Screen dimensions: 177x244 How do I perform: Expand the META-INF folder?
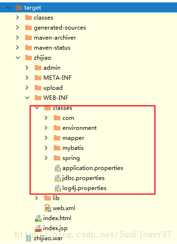tap(27, 78)
